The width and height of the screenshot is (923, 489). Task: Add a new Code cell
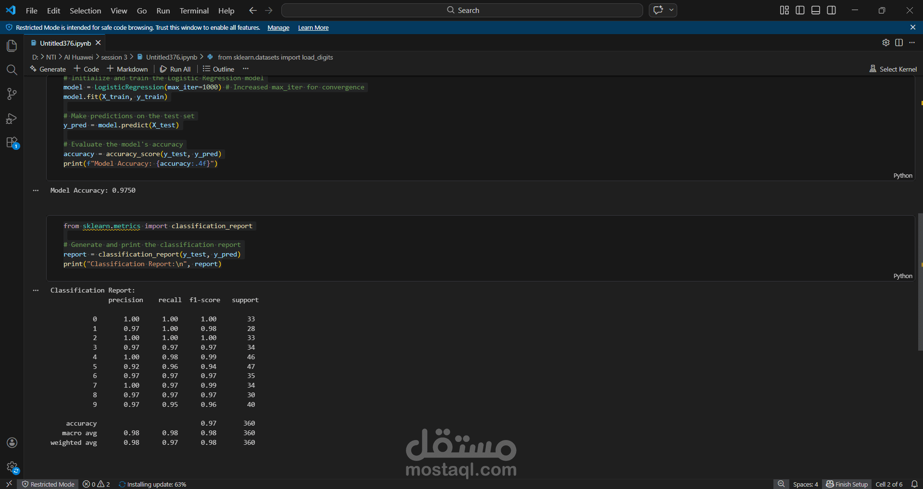[87, 69]
